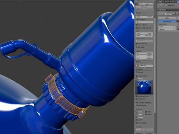Click the View subdivisions value field

click(x=167, y=26)
